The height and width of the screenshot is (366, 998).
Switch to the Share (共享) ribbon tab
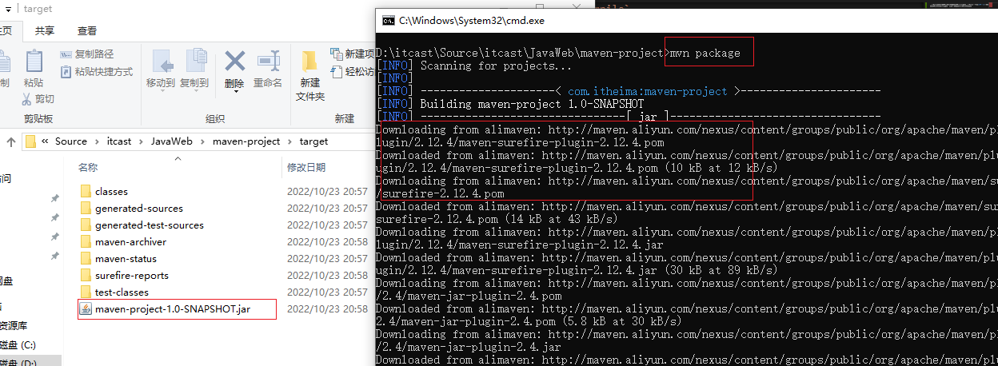click(x=45, y=31)
